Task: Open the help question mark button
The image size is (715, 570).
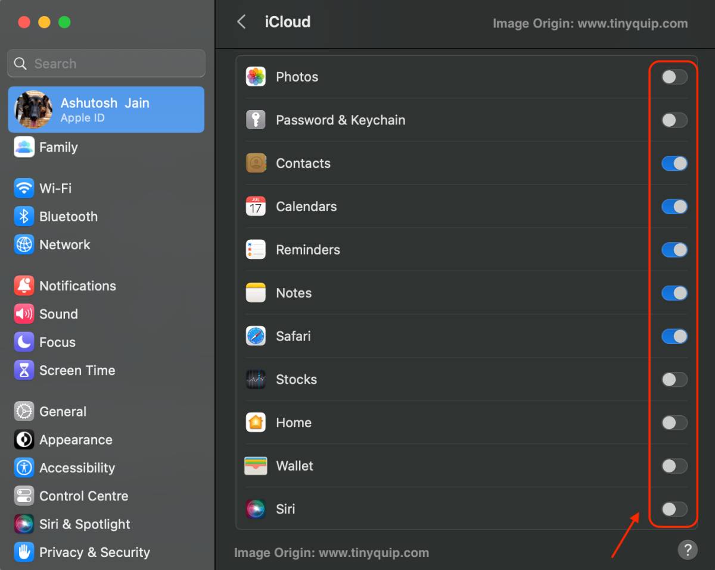Action: pos(687,549)
